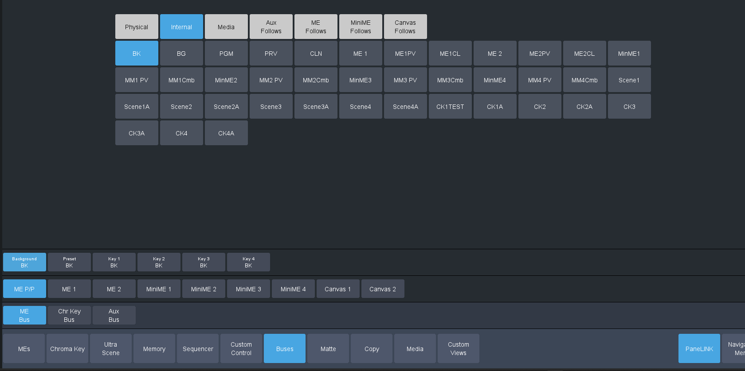The width and height of the screenshot is (745, 371).
Task: Open the Aux Follows tab
Action: pyautogui.click(x=271, y=27)
